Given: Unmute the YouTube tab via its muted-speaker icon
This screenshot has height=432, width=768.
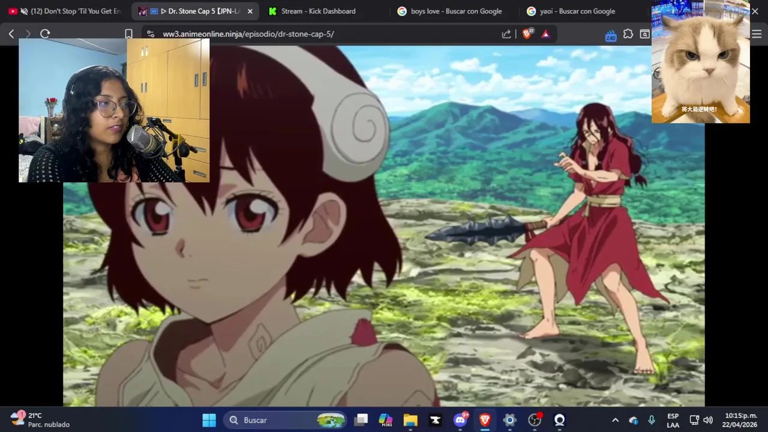Looking at the screenshot, I should point(24,11).
